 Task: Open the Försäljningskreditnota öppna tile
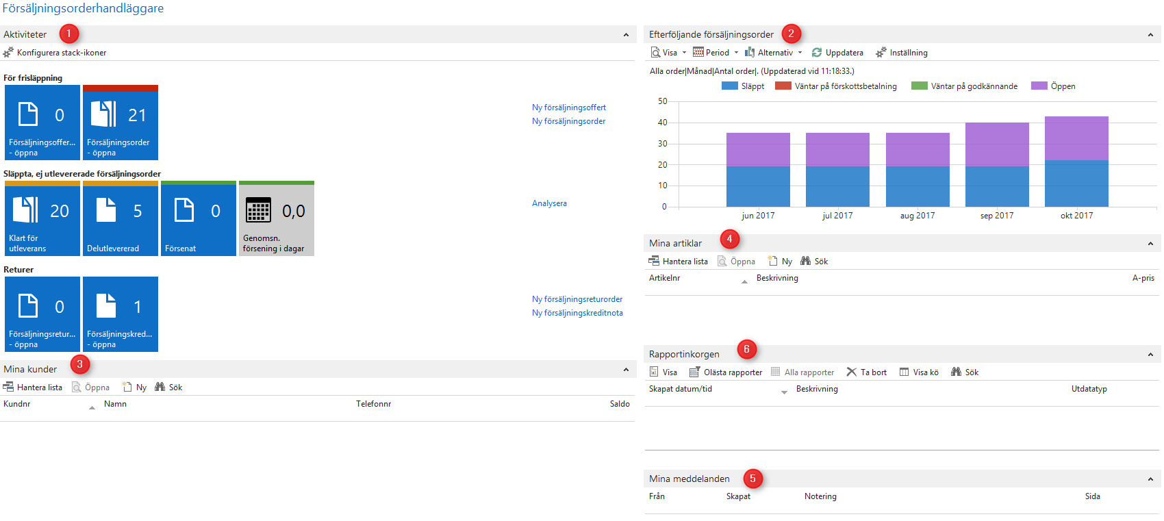(121, 314)
